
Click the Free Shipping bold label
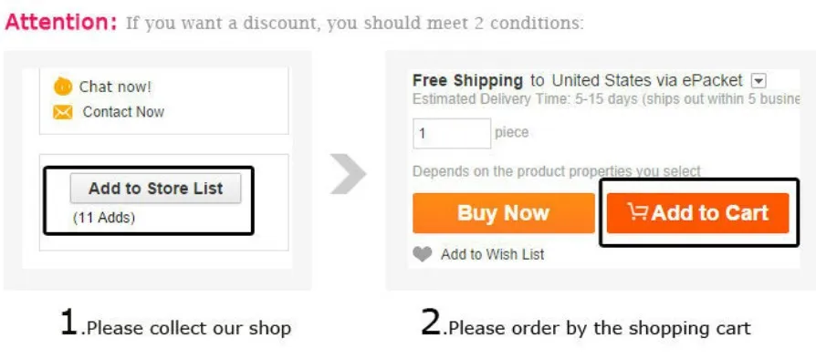(467, 80)
